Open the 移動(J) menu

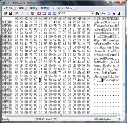point(45,8)
